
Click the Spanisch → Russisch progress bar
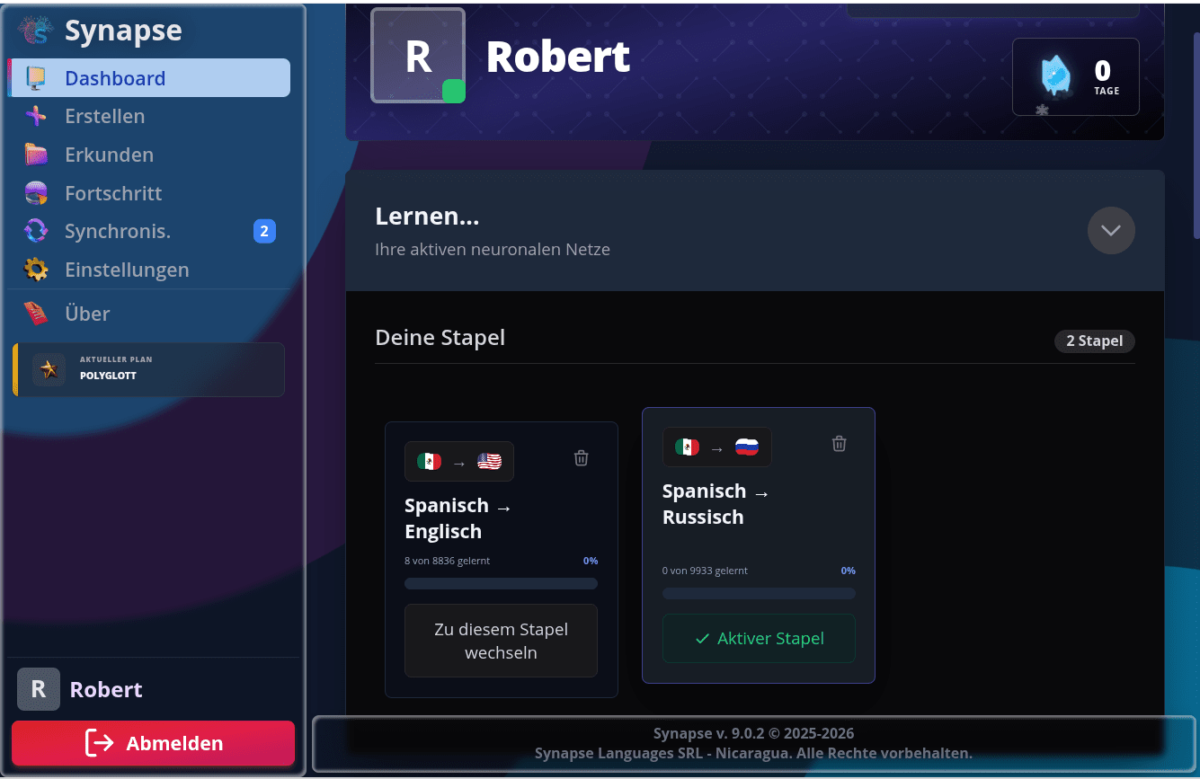(759, 594)
